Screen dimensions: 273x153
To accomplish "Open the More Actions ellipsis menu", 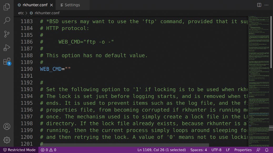I will click(x=266, y=5).
